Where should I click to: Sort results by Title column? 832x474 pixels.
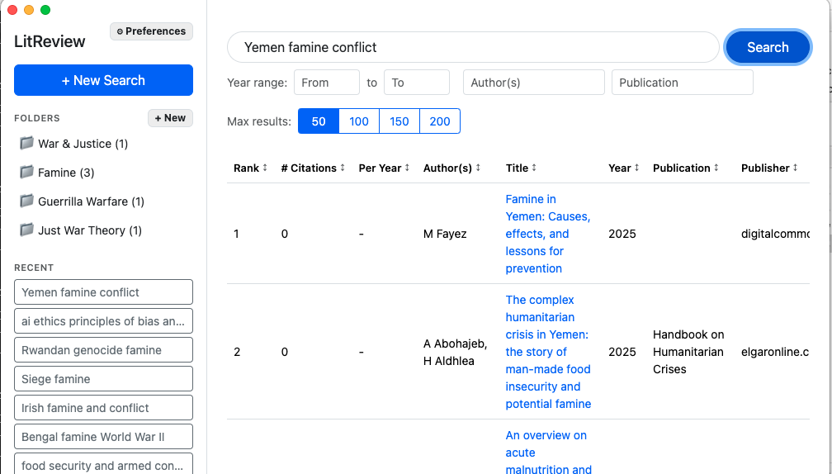pos(521,168)
